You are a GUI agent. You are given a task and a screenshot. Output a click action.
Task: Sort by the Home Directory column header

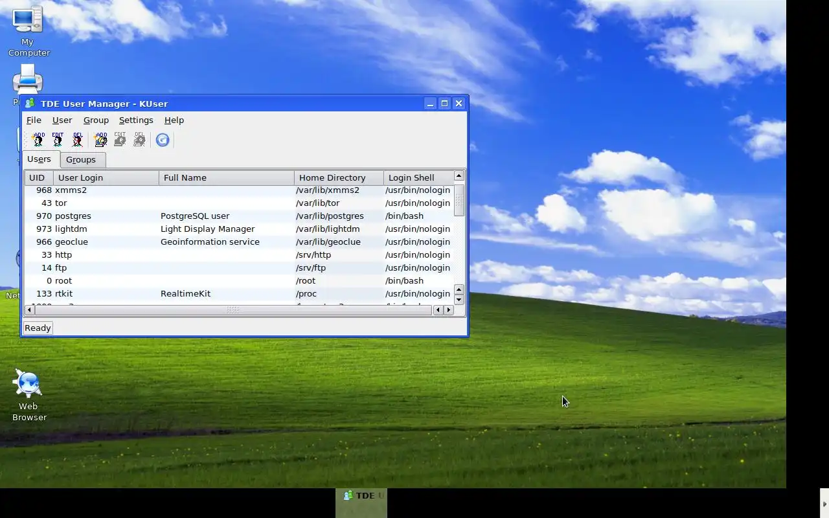tap(339, 177)
